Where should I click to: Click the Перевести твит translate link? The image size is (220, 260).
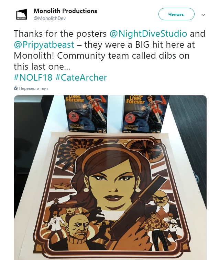pos(34,88)
